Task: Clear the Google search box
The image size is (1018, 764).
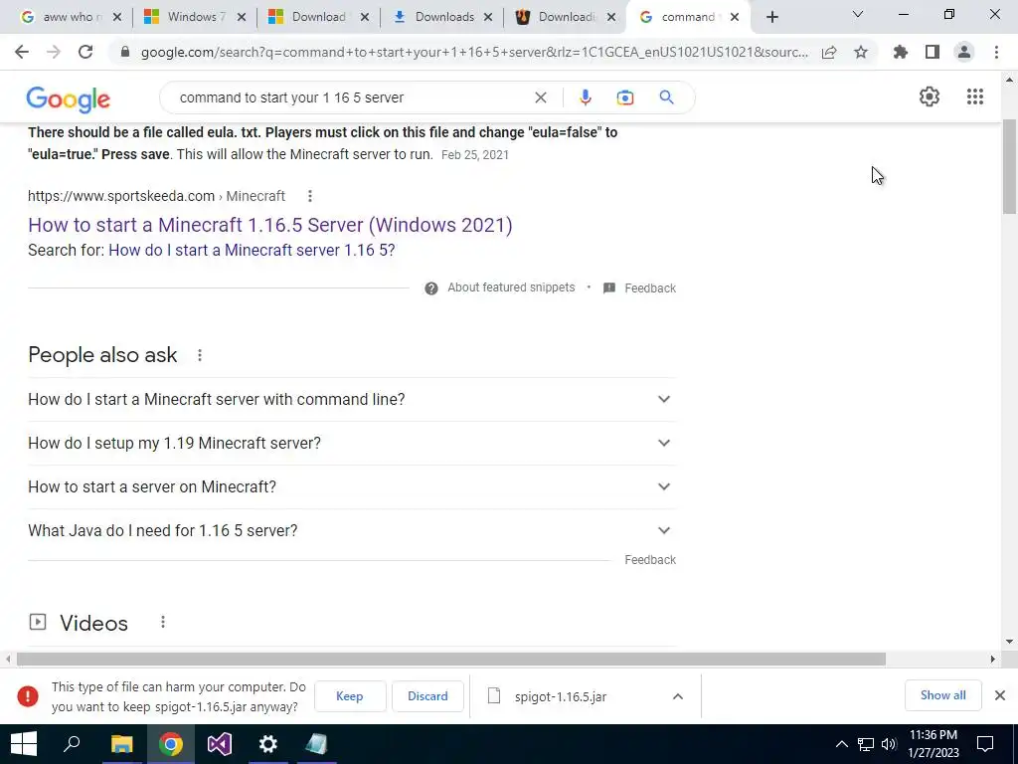Action: 540,97
